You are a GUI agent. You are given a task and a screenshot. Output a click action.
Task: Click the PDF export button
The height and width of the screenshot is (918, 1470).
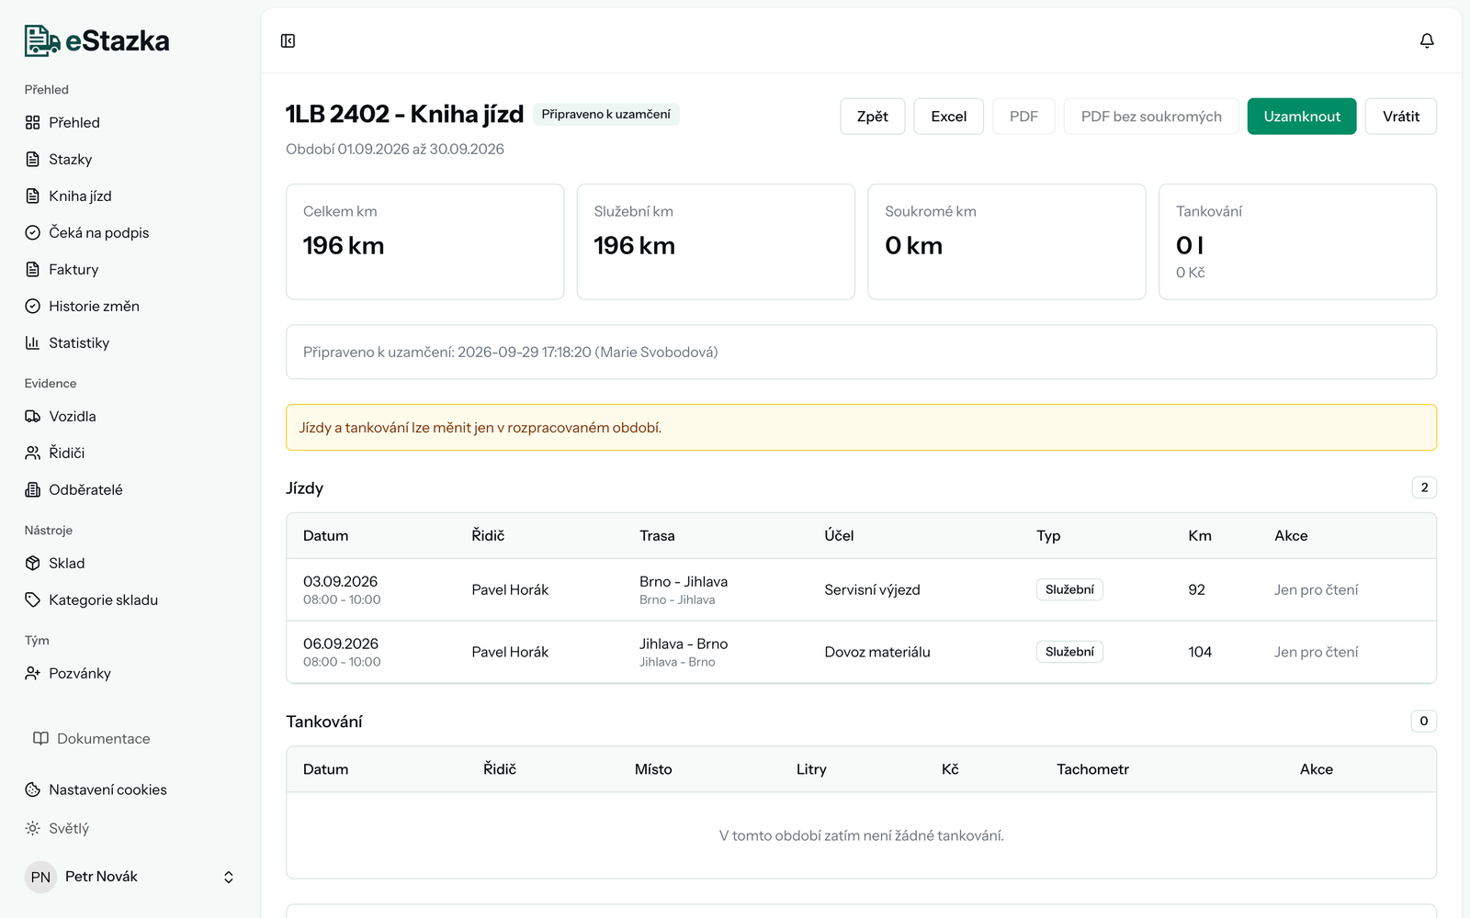[x=1023, y=117]
